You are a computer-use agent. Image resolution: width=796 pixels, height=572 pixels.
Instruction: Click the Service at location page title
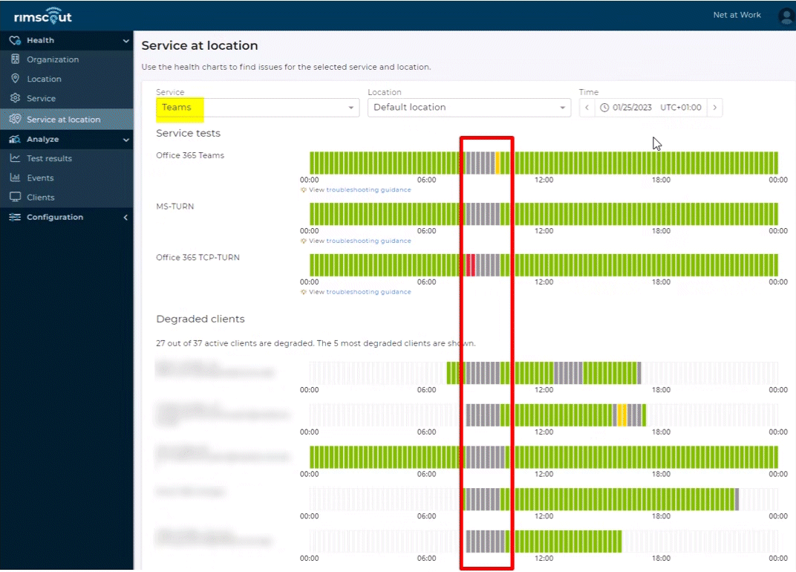pos(200,46)
